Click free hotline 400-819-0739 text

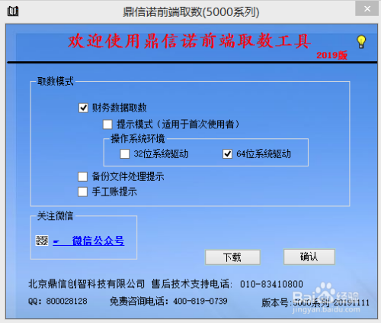pos(200,301)
